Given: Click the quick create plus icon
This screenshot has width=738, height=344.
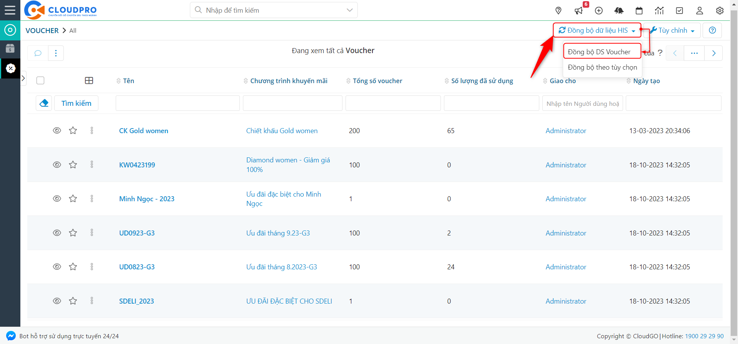Looking at the screenshot, I should point(599,10).
